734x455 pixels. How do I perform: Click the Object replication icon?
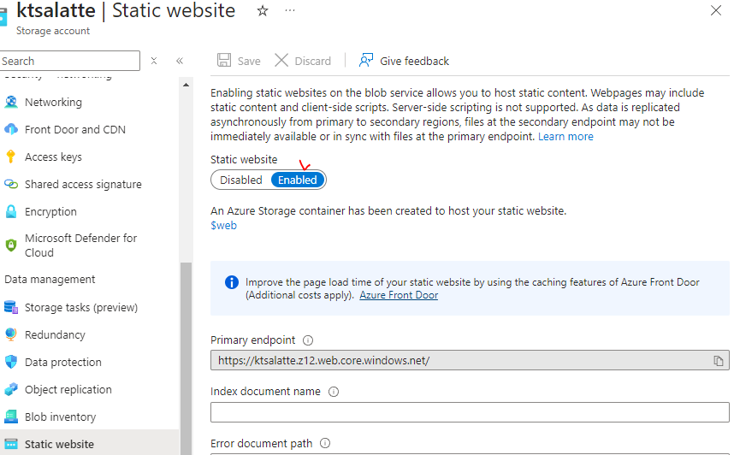click(x=11, y=389)
